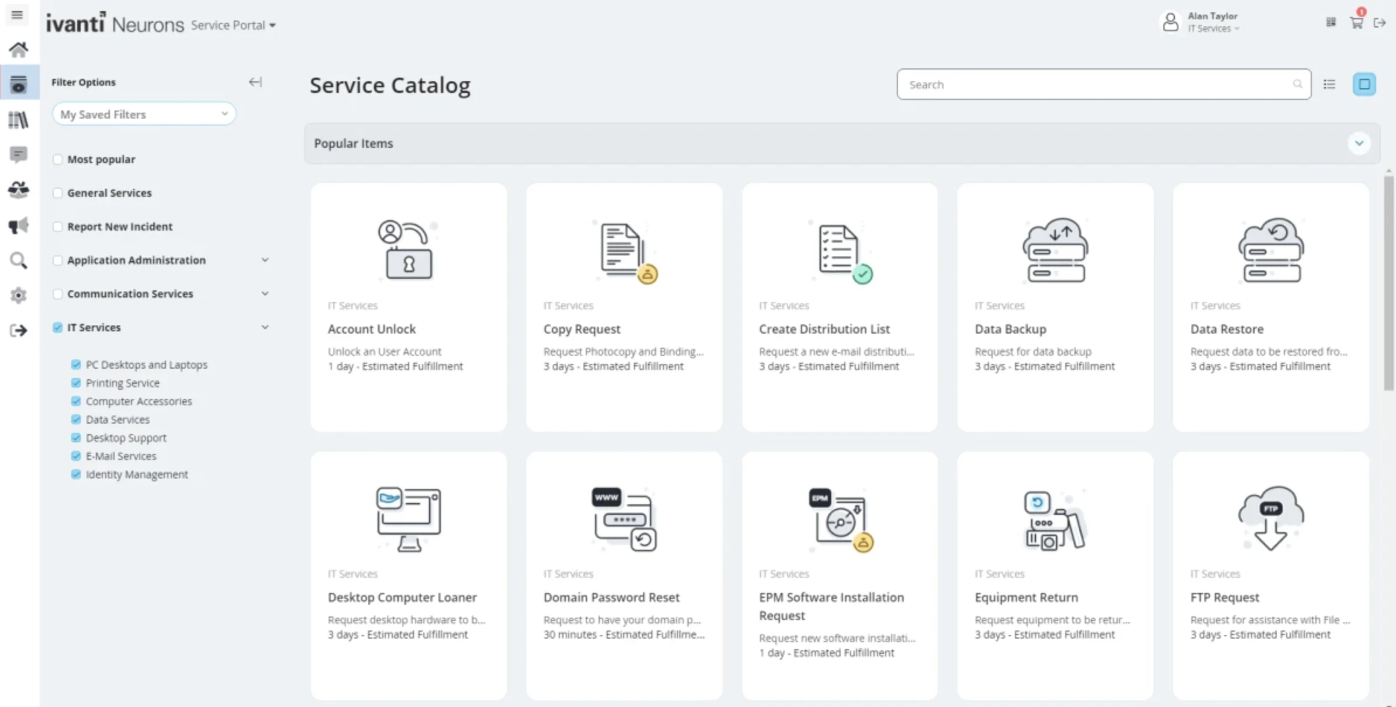Open Alan Taylor IT Services role dropdown
The height and width of the screenshot is (707, 1396).
tap(1214, 29)
